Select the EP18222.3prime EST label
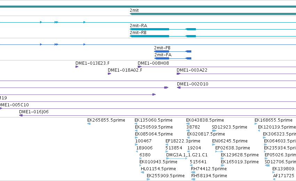Image resolution: width=296 pixels, height=181 pixels. (x=183, y=141)
